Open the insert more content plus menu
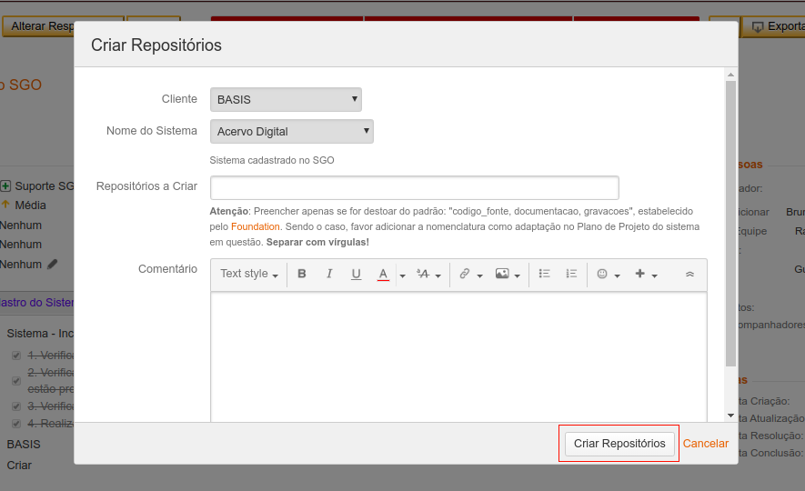 pyautogui.click(x=645, y=274)
